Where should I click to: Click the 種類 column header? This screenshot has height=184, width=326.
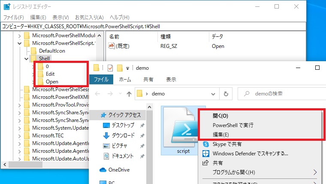point(166,37)
